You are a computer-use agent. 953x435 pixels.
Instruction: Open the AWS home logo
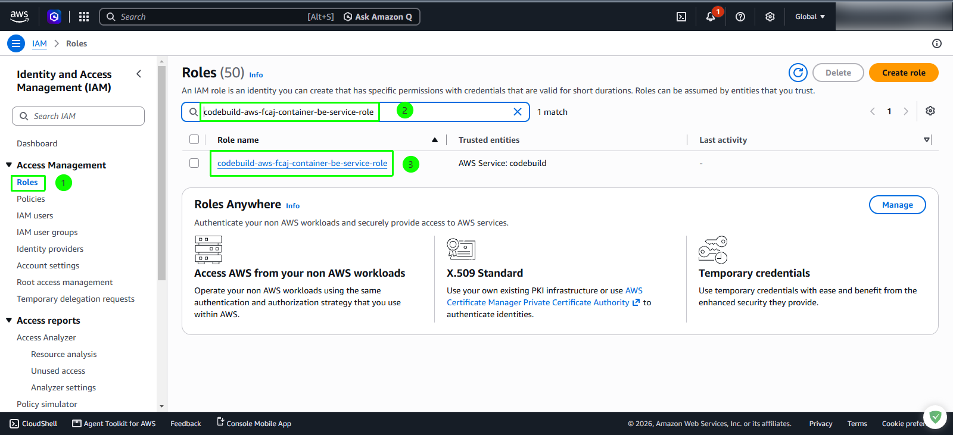pos(19,17)
